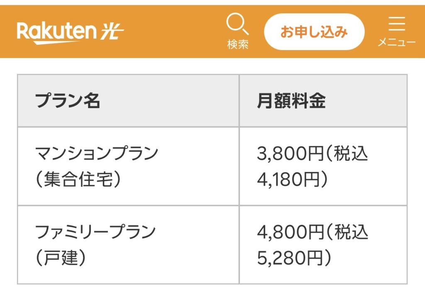
Task: Click the プラン名 column header
Action: [68, 100]
